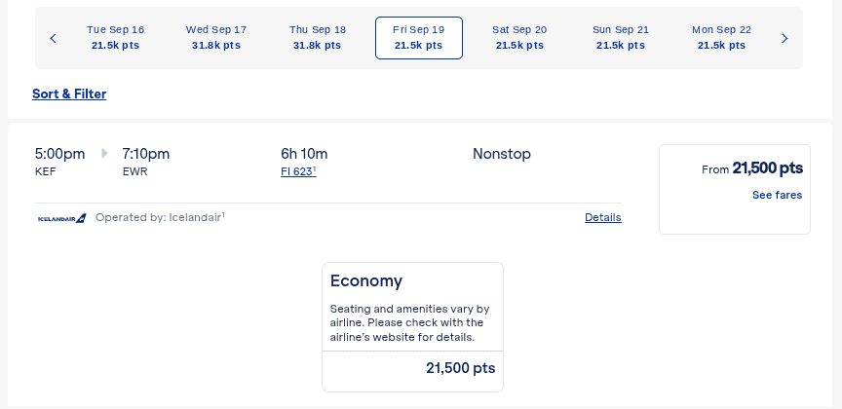Viewport: 842px width, 409px height.
Task: Click the Nonstop label
Action: coord(502,153)
